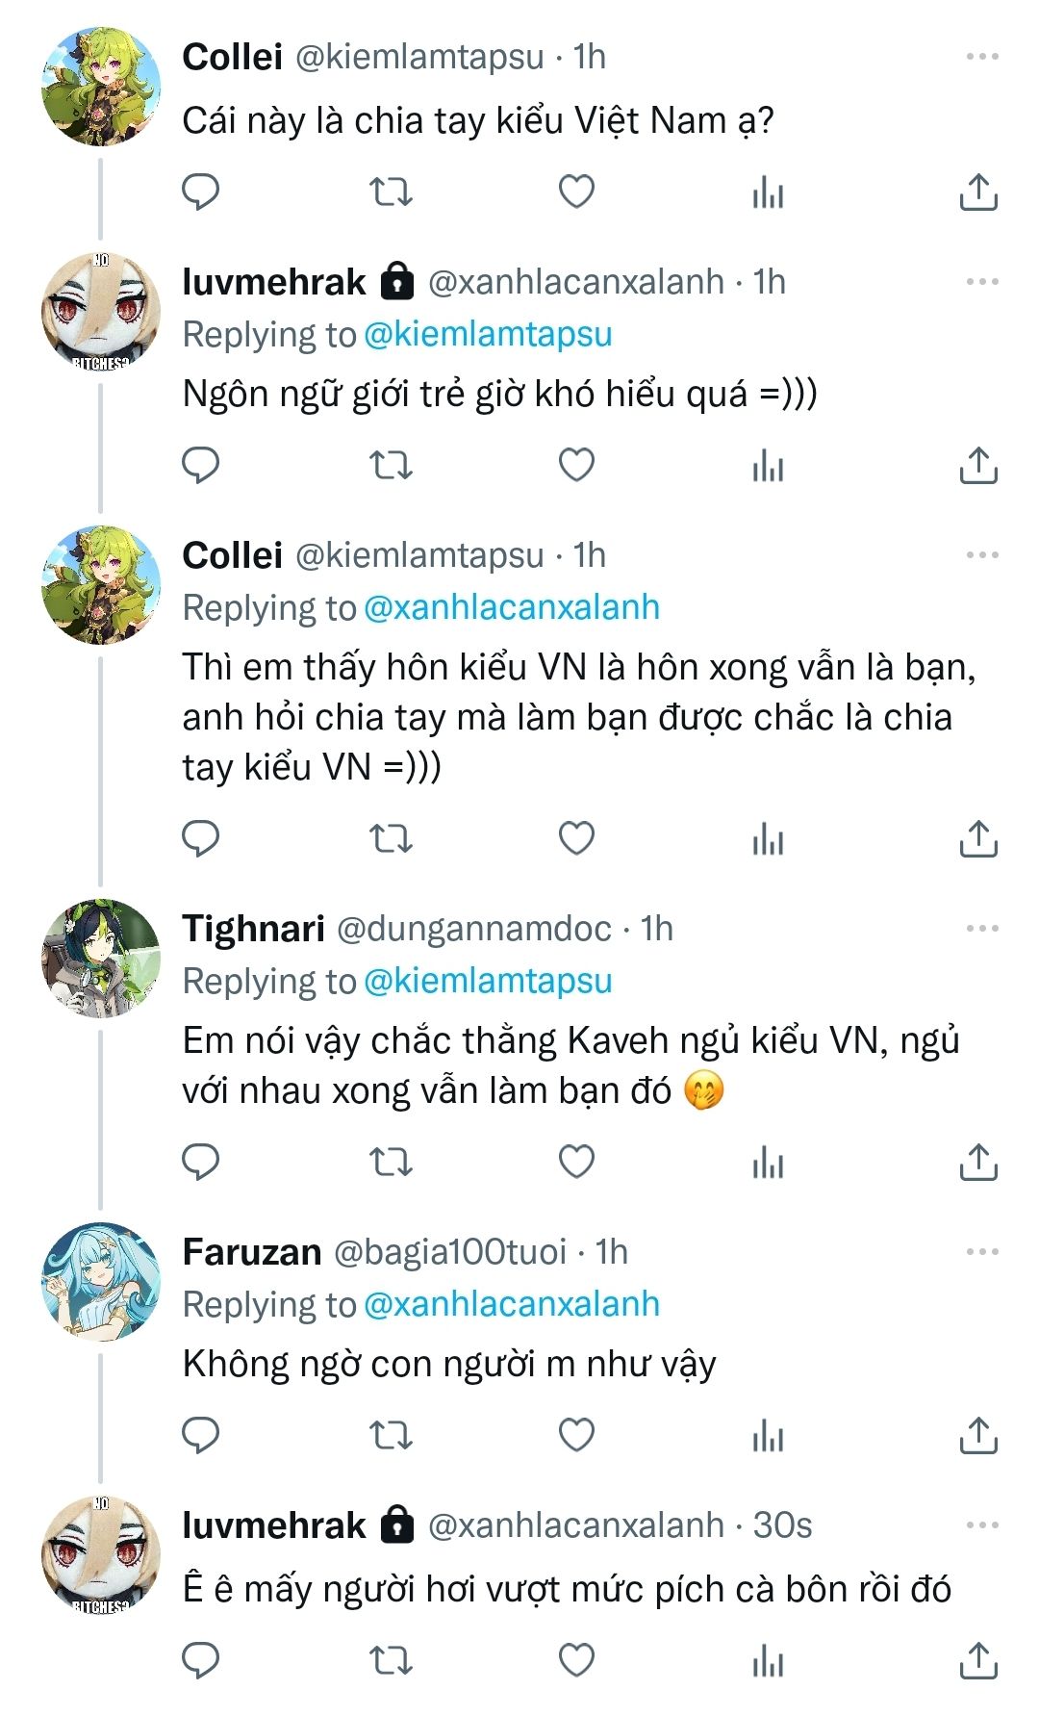
Task: Open more options menu on Tighnari's tweet
Action: (981, 929)
